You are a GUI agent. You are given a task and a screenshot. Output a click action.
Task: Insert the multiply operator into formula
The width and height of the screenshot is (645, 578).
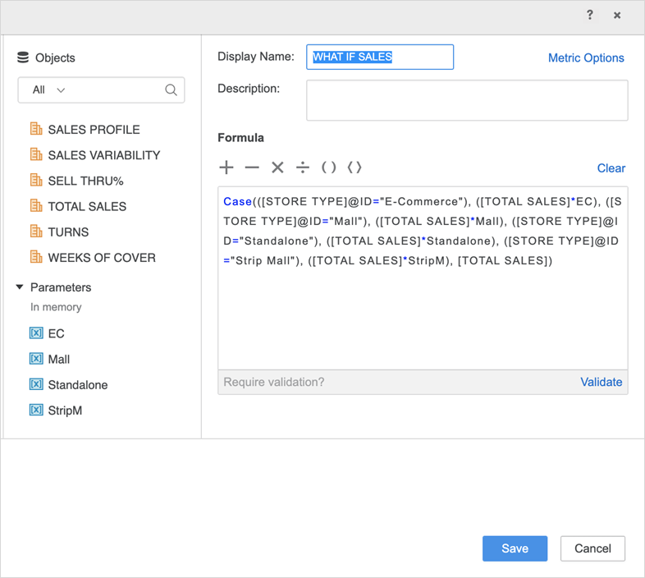277,167
